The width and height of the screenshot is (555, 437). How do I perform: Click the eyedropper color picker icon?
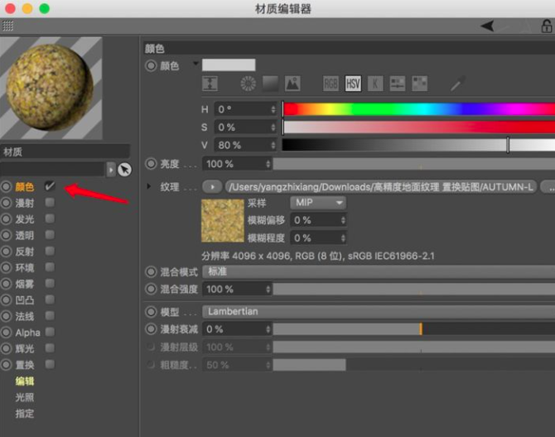(457, 84)
